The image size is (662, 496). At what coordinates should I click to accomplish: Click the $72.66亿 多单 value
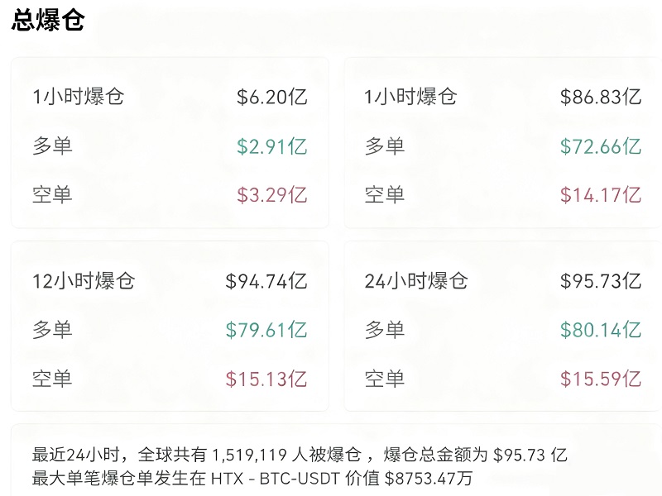tap(600, 147)
